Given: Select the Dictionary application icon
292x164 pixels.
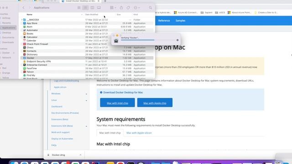Looking at the screenshot, I should pos(24,55).
